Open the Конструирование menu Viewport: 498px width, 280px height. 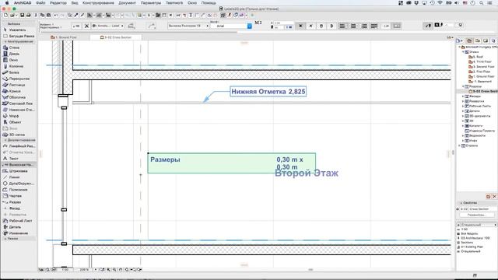click(98, 3)
